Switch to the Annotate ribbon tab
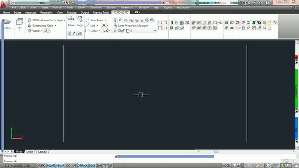This screenshot has height=168, width=299. pyautogui.click(x=30, y=13)
